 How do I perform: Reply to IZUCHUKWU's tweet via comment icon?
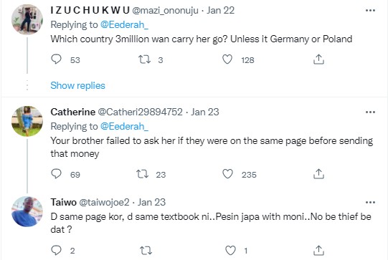56,59
